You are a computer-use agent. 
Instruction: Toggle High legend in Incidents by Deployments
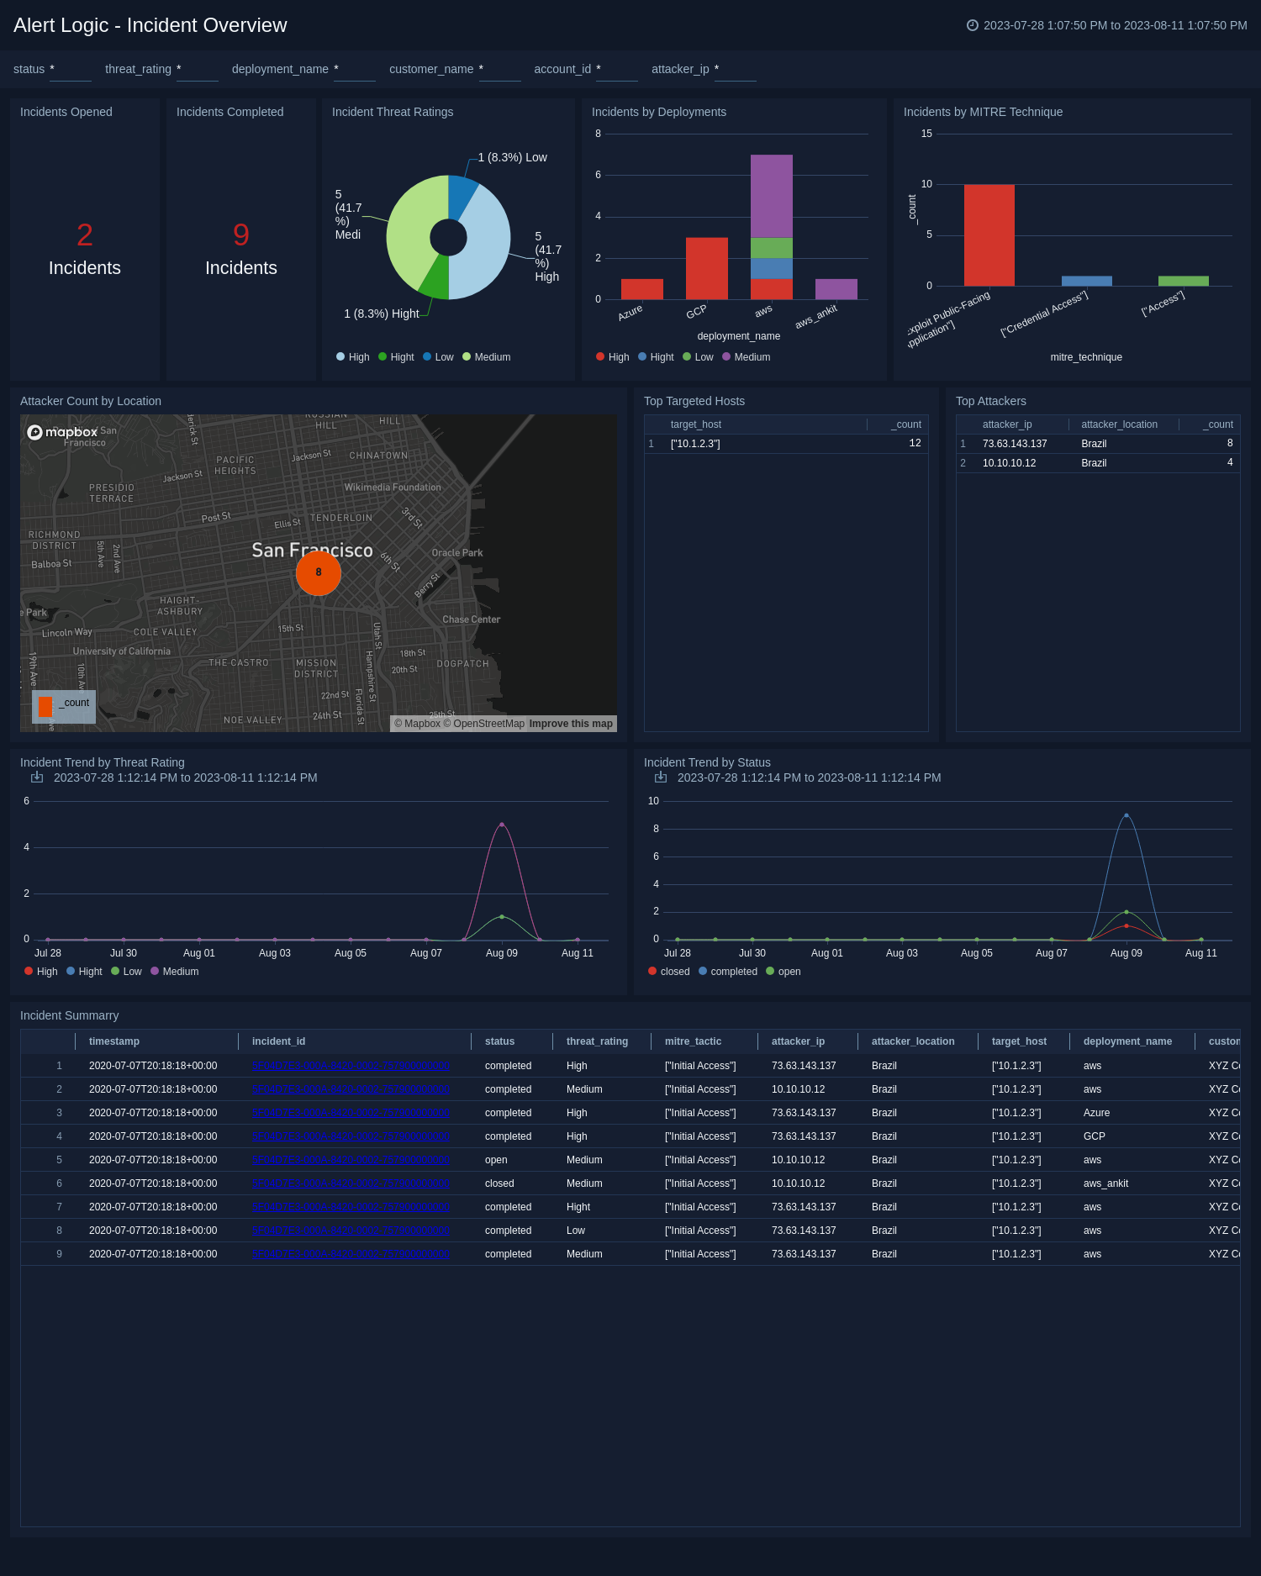click(x=613, y=357)
